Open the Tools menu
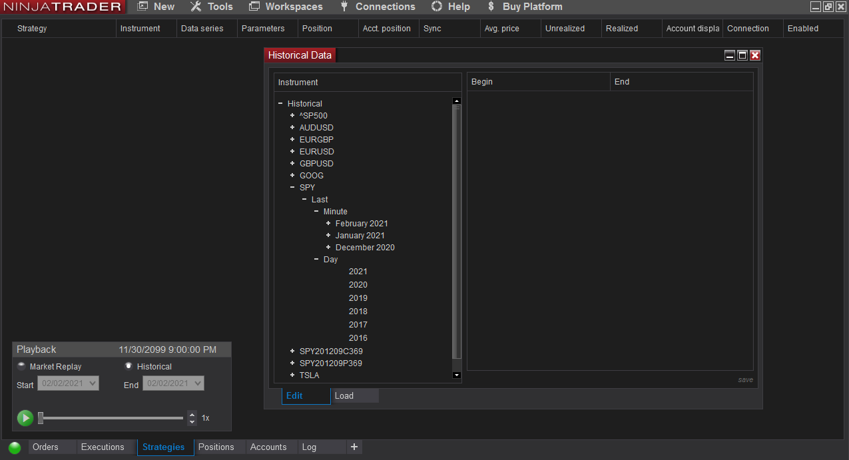 pyautogui.click(x=212, y=7)
